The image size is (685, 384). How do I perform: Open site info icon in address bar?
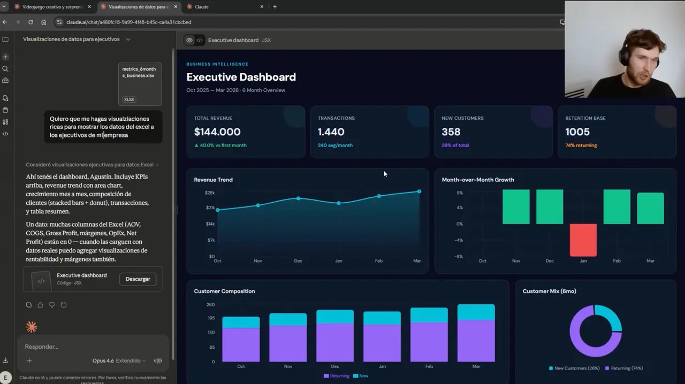59,22
